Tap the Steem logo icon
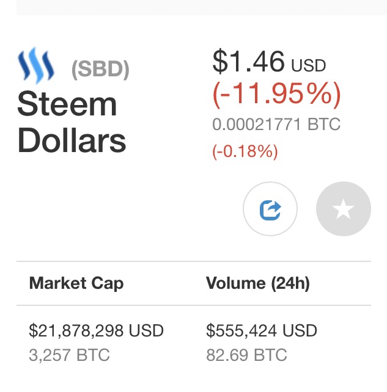Viewport: 387px width, 392px height. tap(36, 67)
